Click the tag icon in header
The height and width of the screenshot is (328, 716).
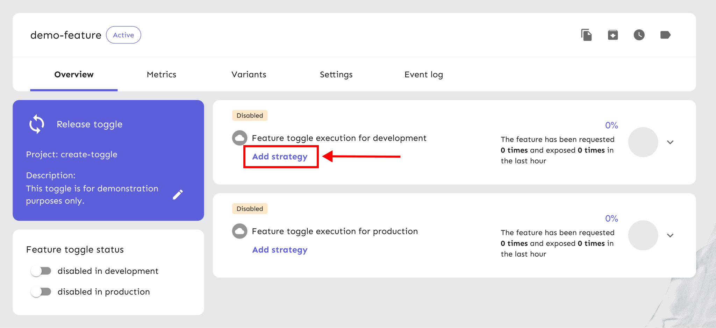665,35
